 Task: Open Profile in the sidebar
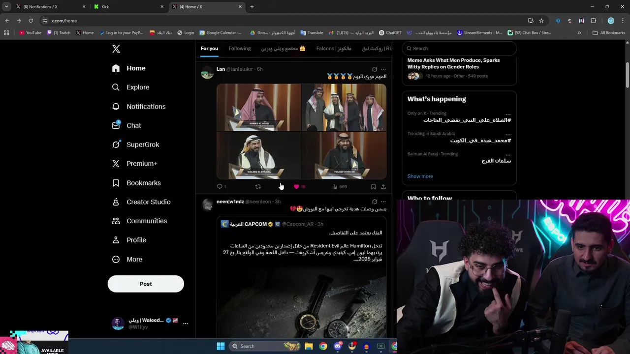click(129, 240)
